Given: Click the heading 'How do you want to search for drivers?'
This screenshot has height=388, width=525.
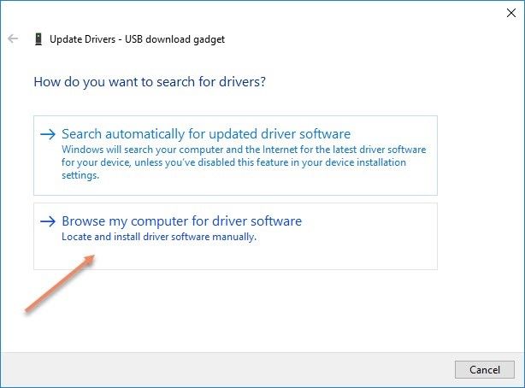Looking at the screenshot, I should coord(150,82).
